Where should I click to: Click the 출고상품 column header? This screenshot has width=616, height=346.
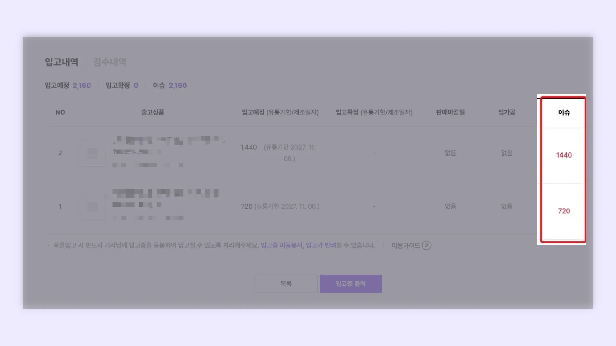click(153, 112)
